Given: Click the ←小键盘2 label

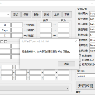Looking at the screenshot, I should (29, 36).
